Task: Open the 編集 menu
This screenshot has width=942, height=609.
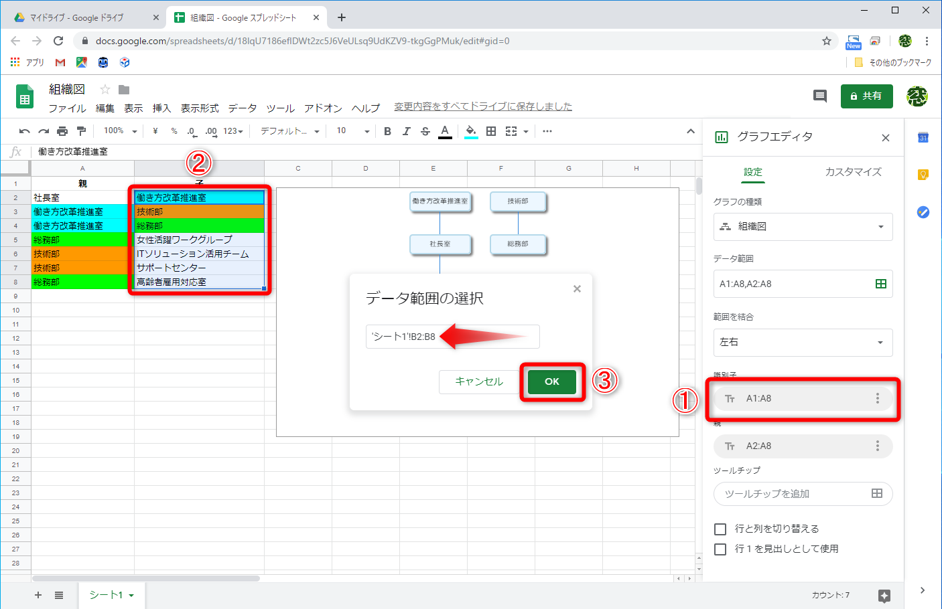Action: coord(105,108)
